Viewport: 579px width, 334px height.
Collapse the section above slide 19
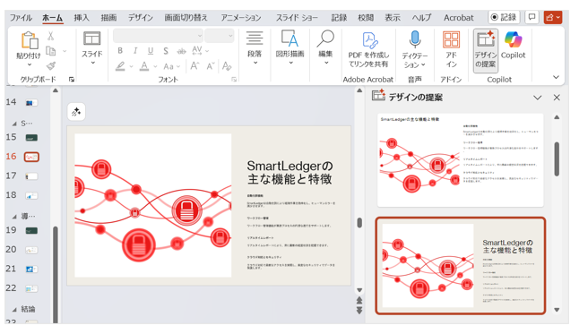[x=14, y=217]
